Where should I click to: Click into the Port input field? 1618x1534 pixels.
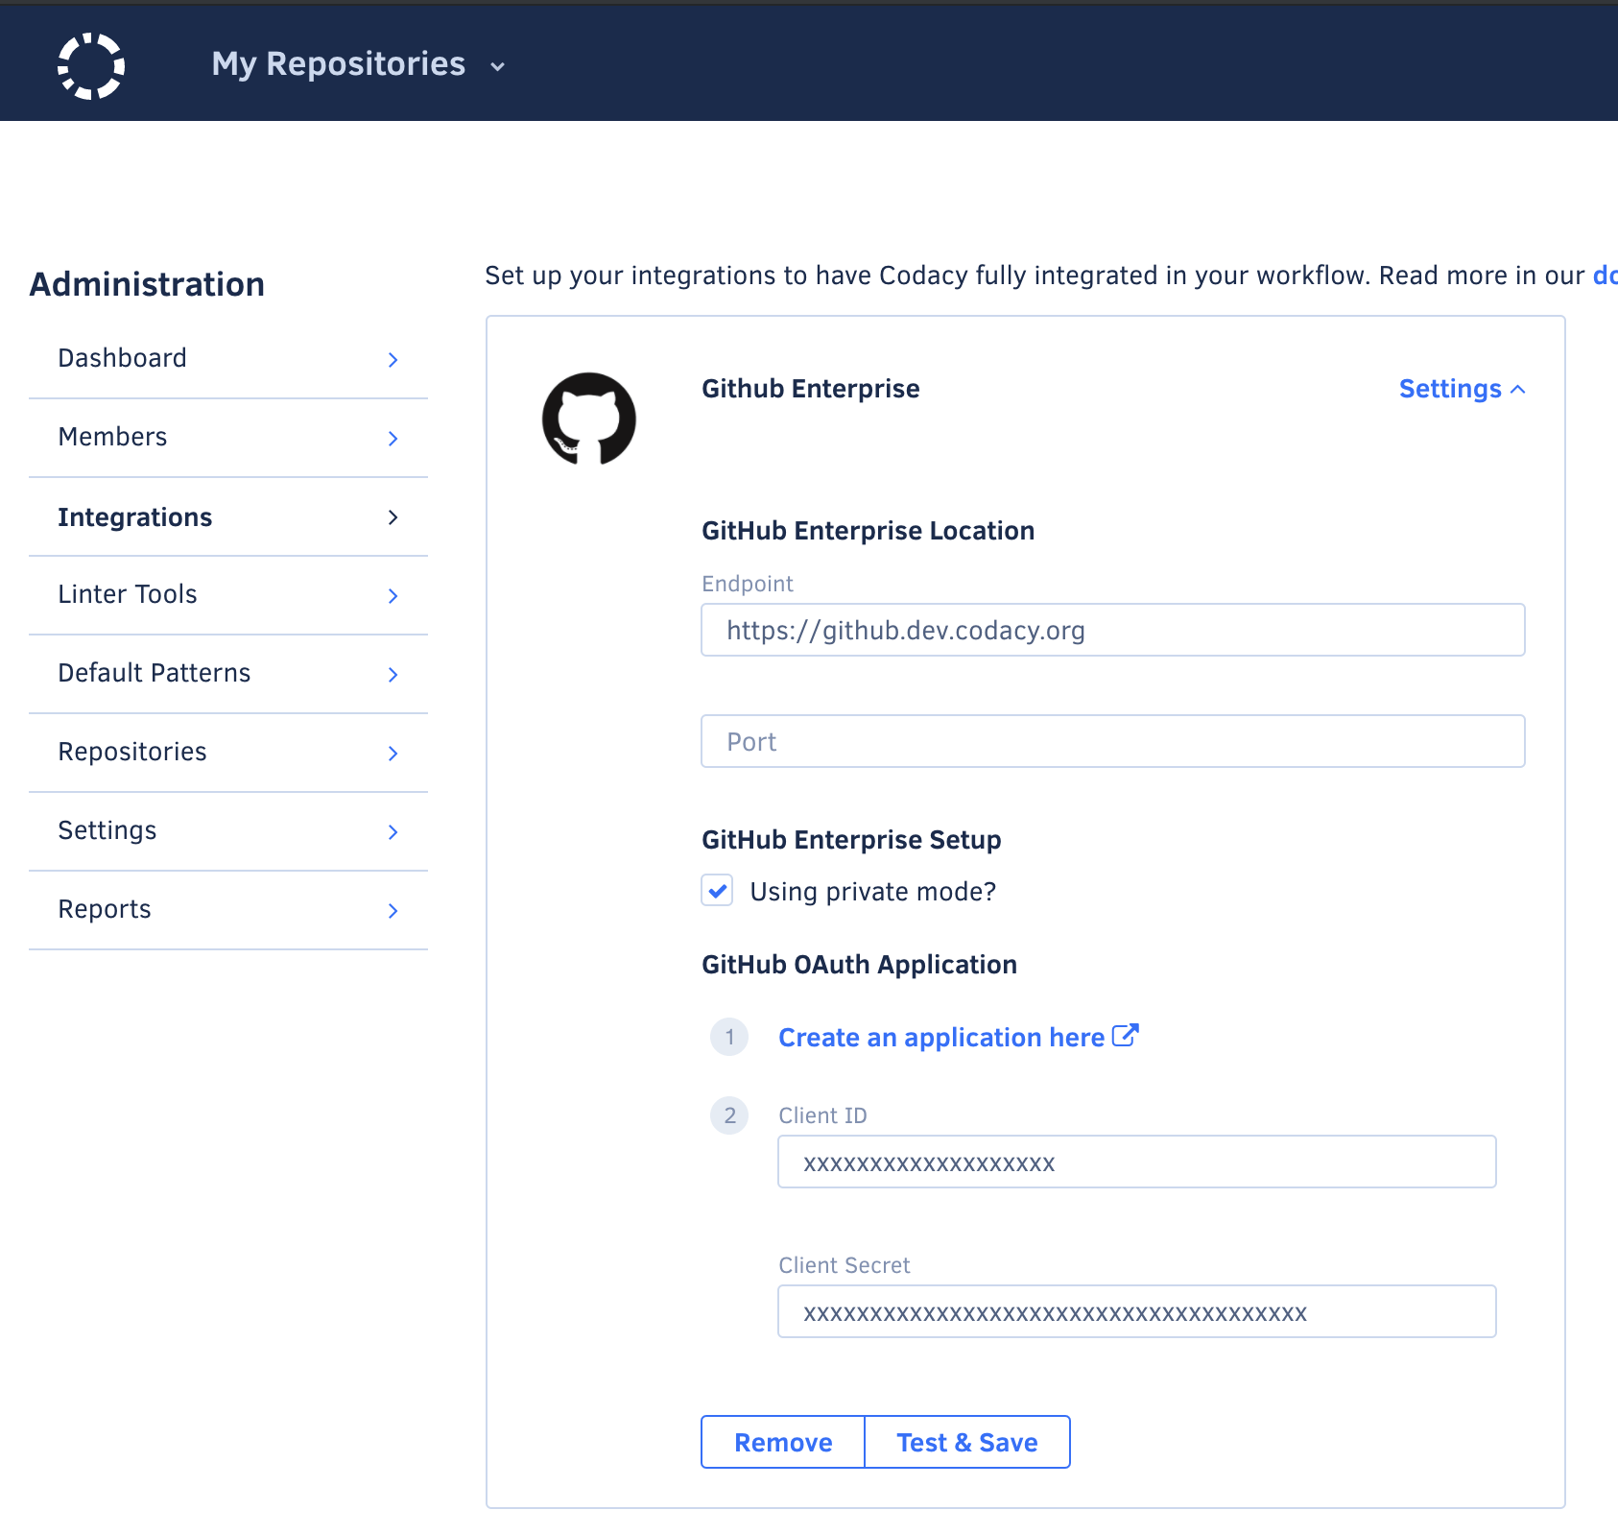[x=1112, y=741]
